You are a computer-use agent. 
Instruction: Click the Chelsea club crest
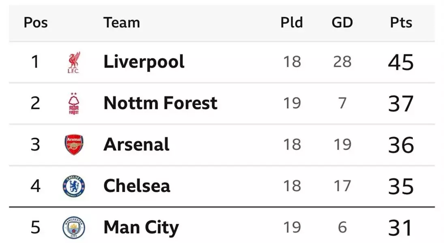coord(74,186)
